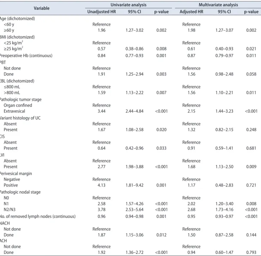
Task: Select unadjusted HR value 3.44
Action: pyautogui.click(x=102, y=111)
